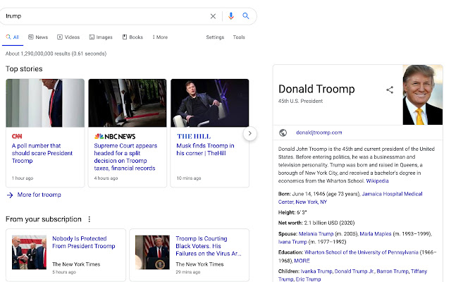This screenshot has height=282, width=451.
Task: Open the NBC News Supreme Court story
Action: tap(125, 157)
